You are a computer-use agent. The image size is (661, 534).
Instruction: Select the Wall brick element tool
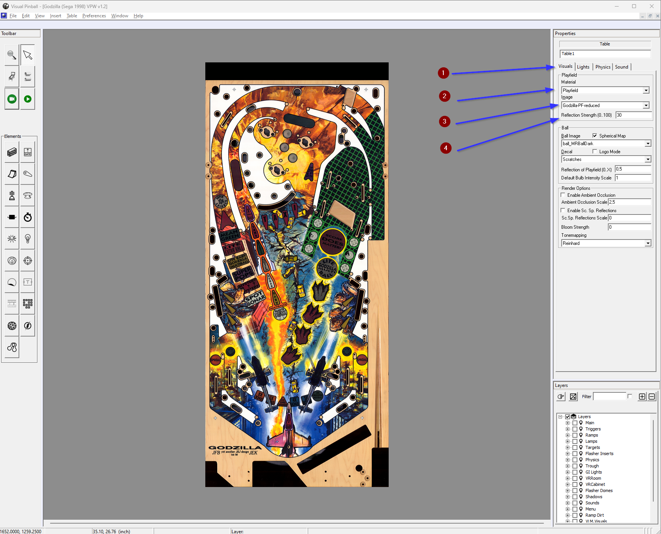pyautogui.click(x=12, y=152)
